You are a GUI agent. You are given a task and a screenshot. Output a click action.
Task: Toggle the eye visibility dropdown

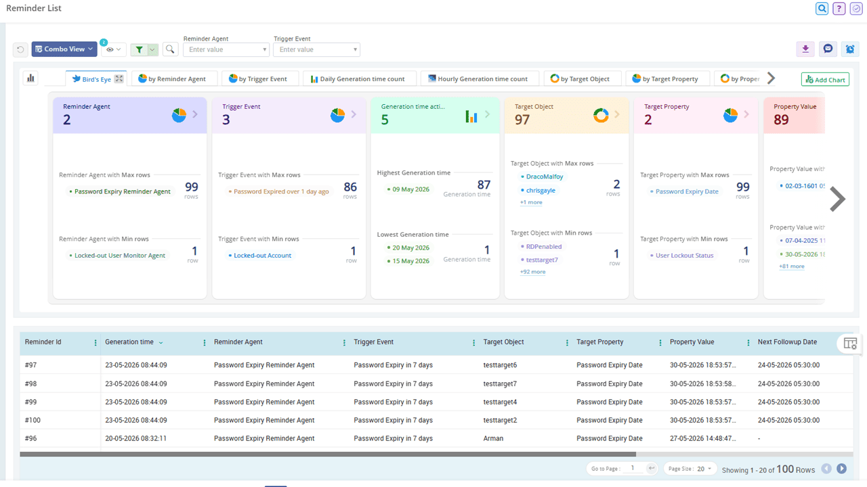coord(114,49)
